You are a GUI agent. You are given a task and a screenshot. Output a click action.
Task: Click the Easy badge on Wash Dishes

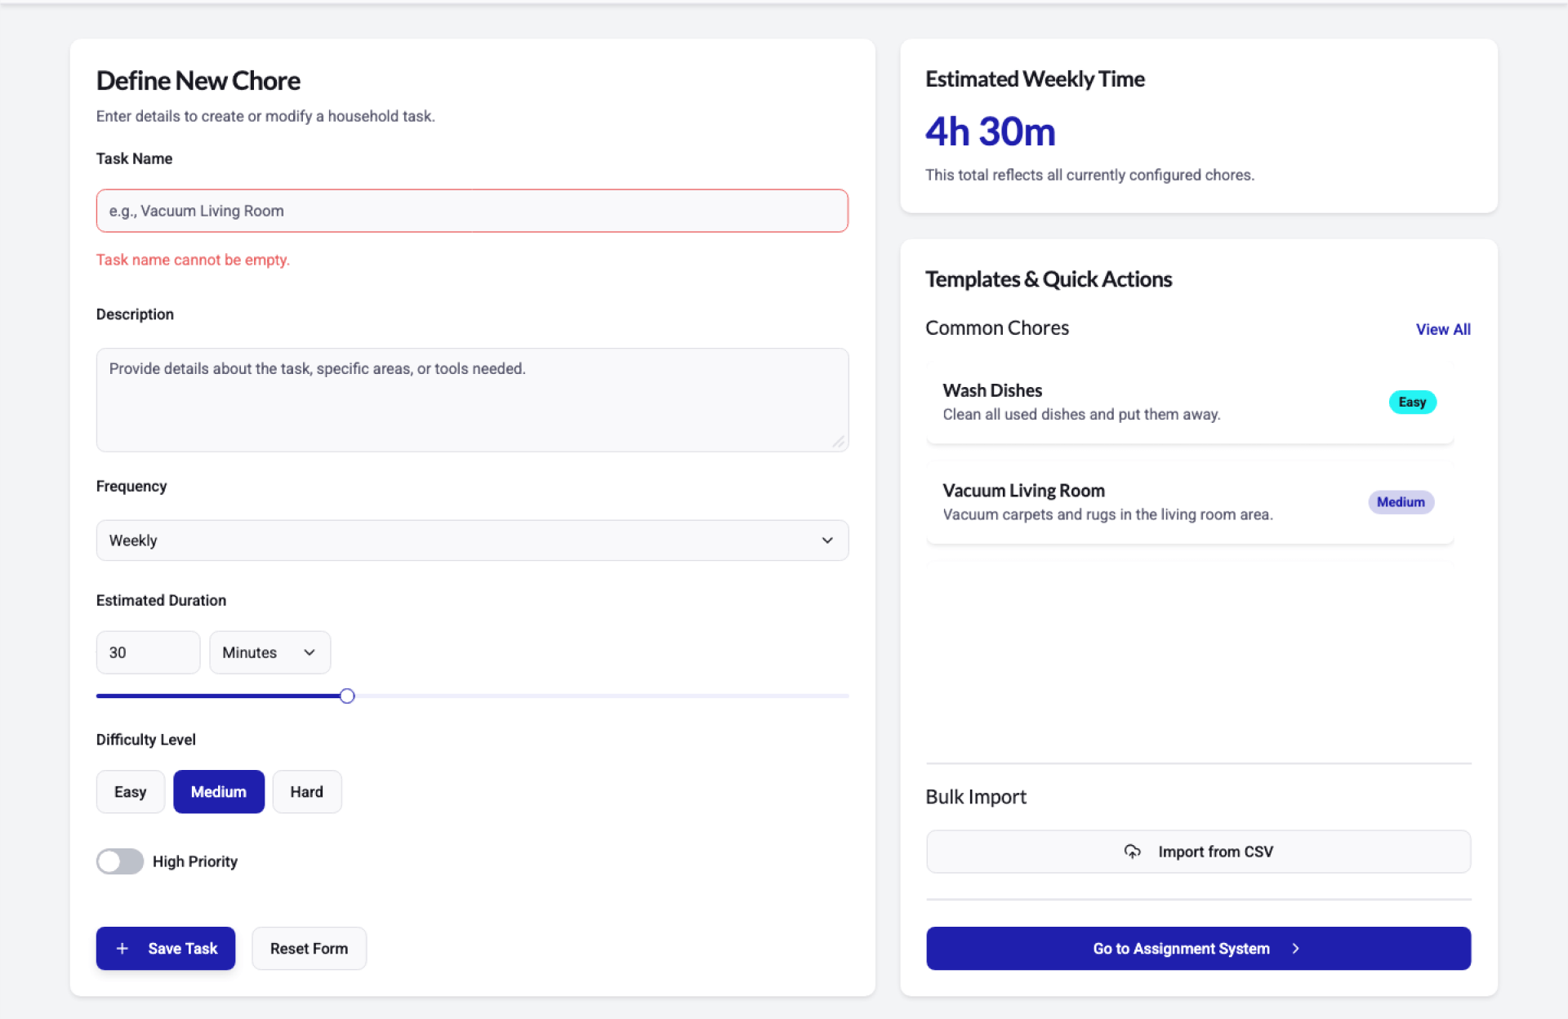coord(1411,402)
